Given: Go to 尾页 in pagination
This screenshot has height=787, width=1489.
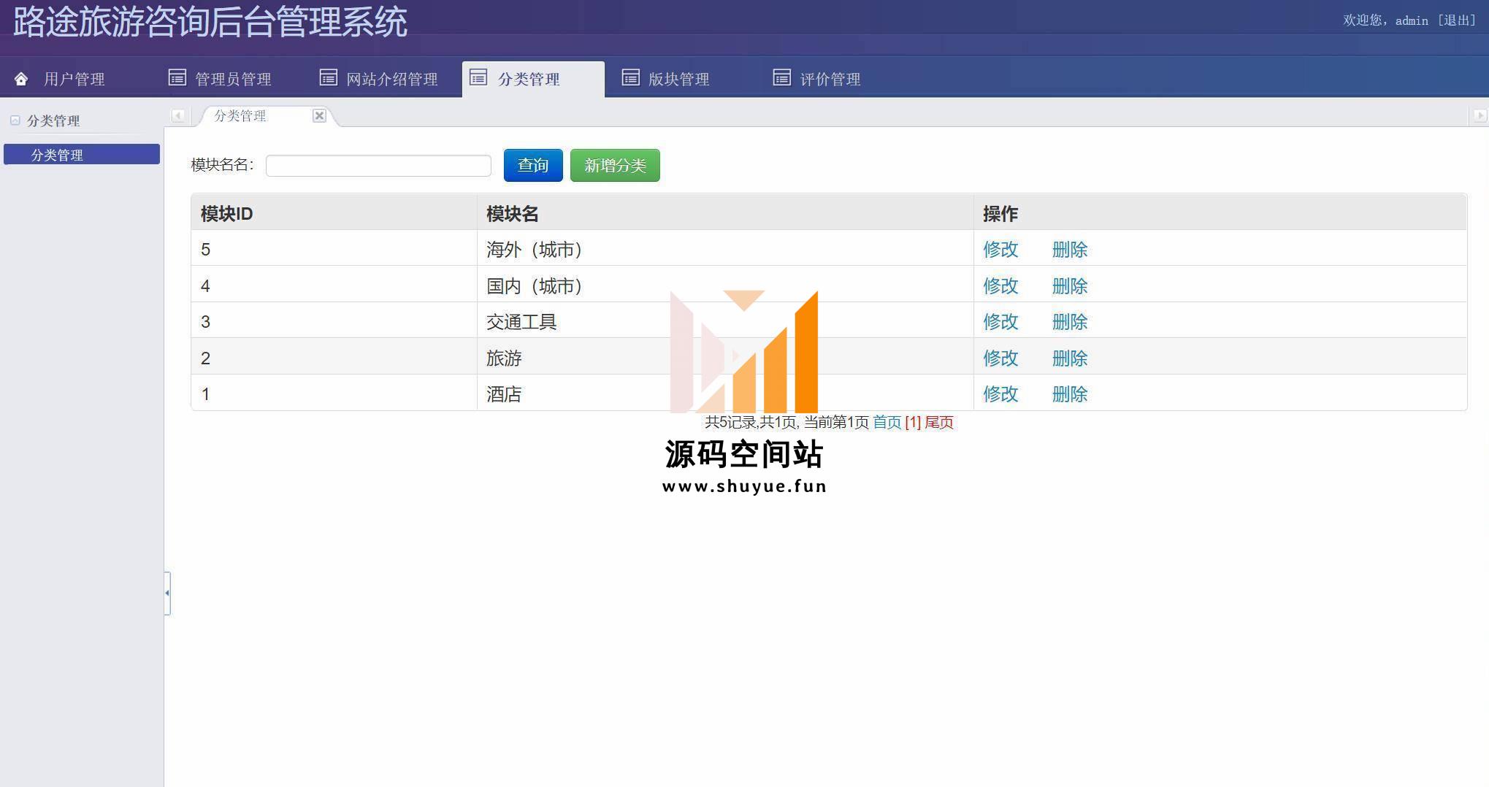Looking at the screenshot, I should point(939,423).
